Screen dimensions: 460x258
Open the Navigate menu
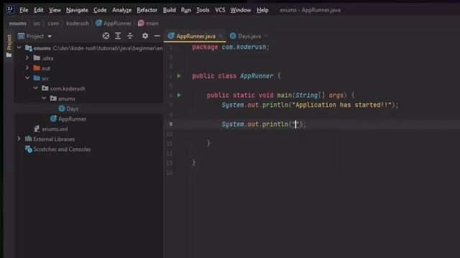(x=77, y=10)
